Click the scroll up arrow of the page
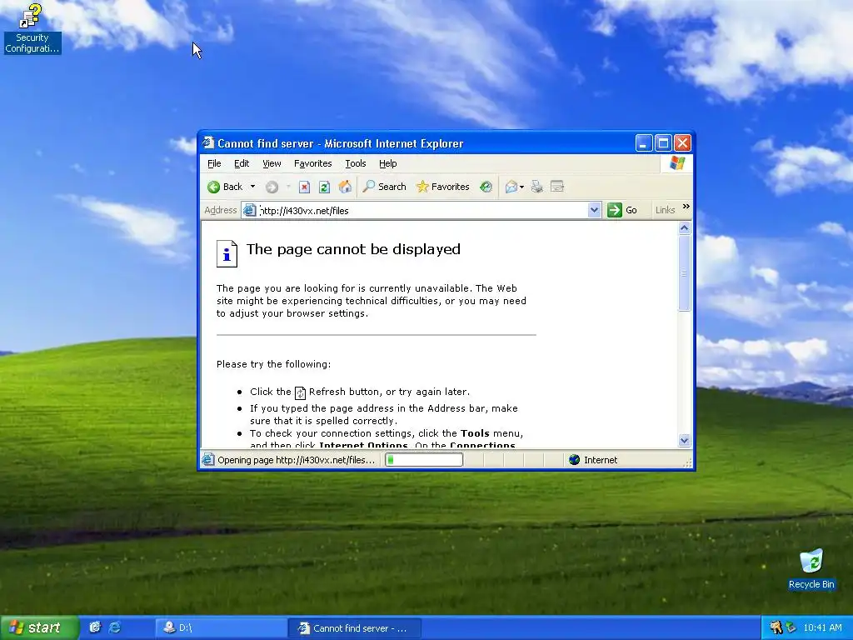 click(685, 228)
